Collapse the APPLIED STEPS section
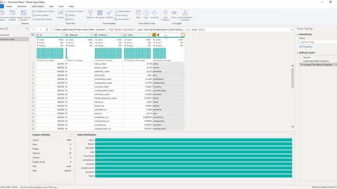Screen dimensions: 337x189 pyautogui.click(x=298, y=52)
